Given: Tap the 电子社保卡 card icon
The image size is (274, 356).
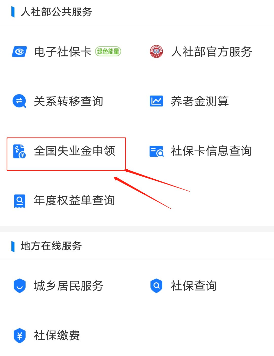Looking at the screenshot, I should 20,52.
